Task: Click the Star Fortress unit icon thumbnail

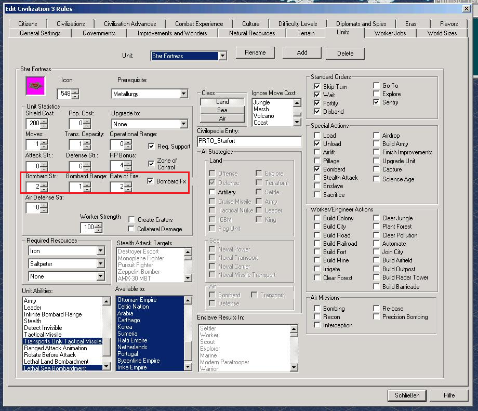Action: (35, 86)
